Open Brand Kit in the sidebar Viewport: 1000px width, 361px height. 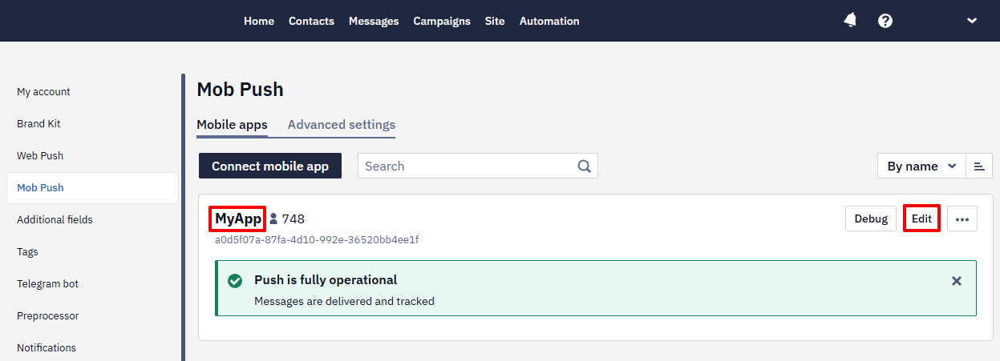coord(38,124)
